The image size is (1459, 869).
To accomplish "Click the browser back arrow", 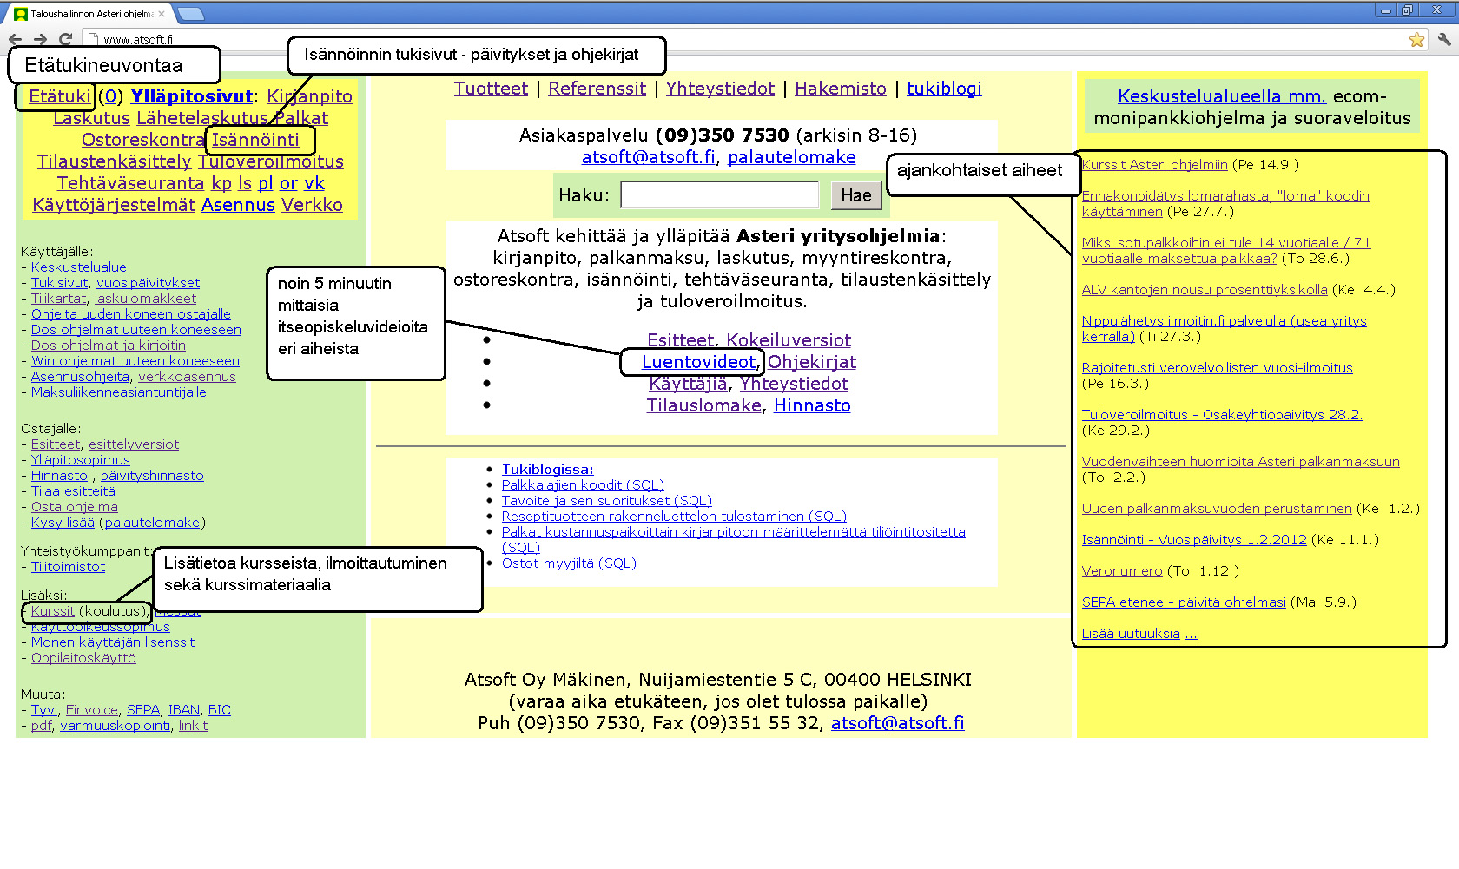I will [x=15, y=39].
